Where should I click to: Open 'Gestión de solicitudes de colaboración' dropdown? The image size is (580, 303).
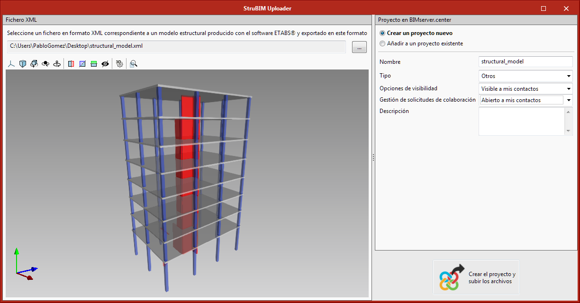[x=526, y=100]
